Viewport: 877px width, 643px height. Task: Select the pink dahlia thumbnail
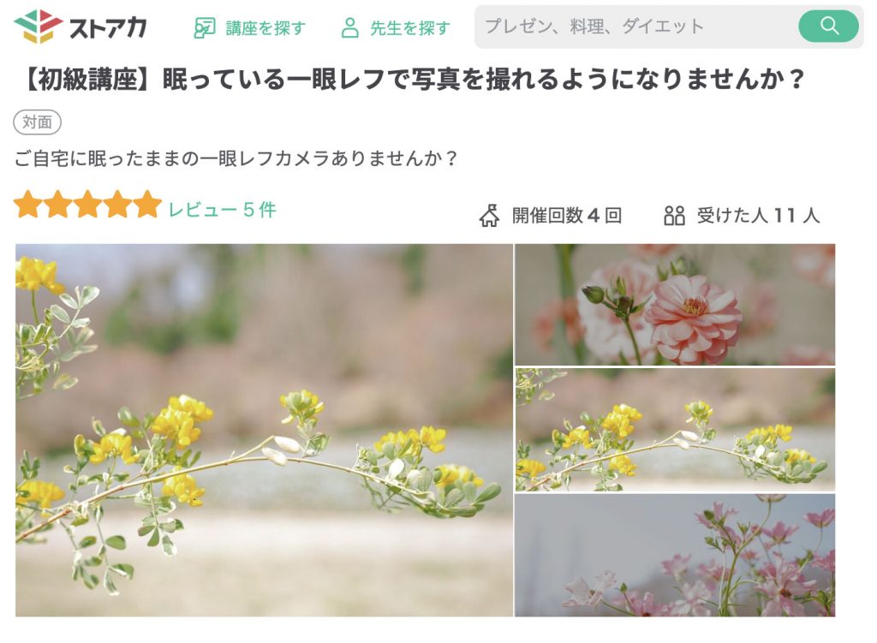coord(675,304)
